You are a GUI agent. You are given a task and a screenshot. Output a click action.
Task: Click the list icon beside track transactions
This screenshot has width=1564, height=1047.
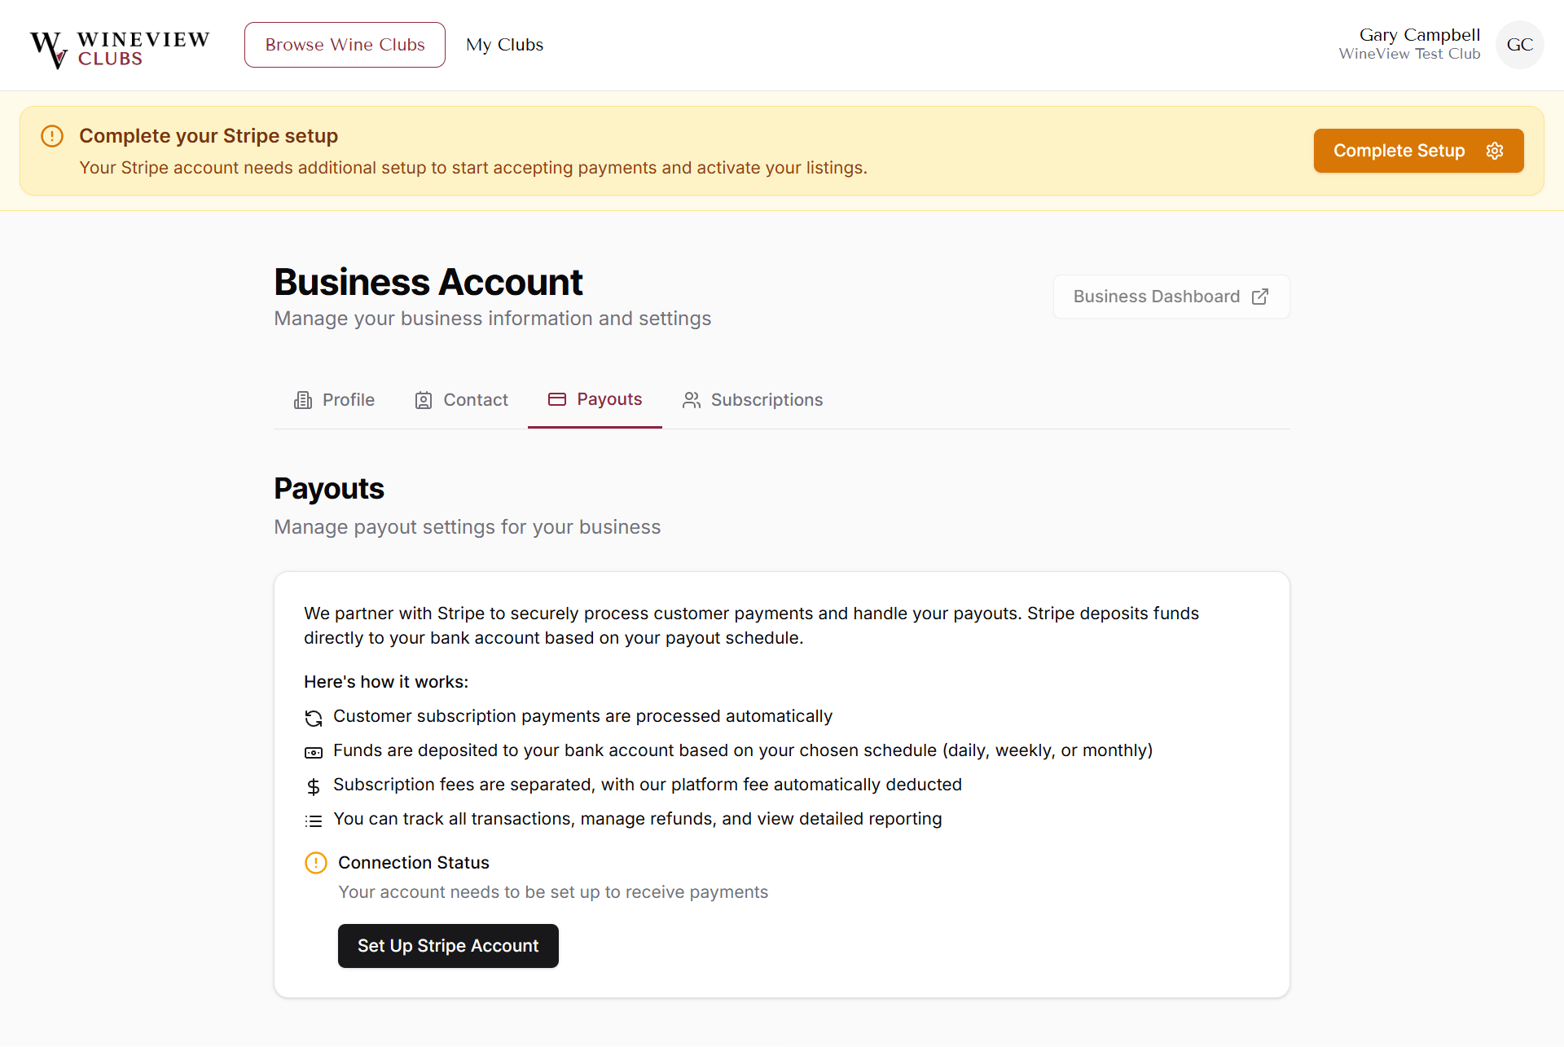(314, 820)
